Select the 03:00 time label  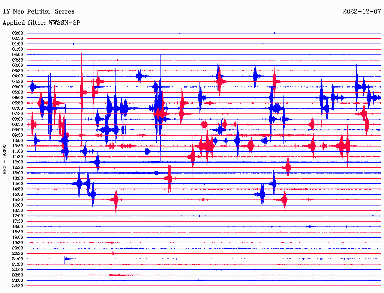tap(18, 65)
